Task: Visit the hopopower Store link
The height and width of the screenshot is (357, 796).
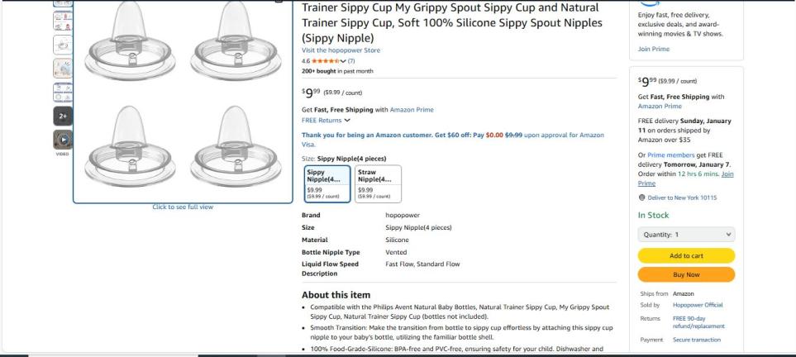Action: pyautogui.click(x=341, y=50)
